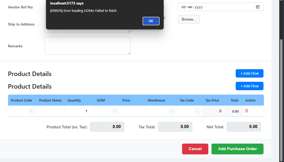Click the Tax Total amount field
The height and width of the screenshot is (162, 284).
coord(175,127)
